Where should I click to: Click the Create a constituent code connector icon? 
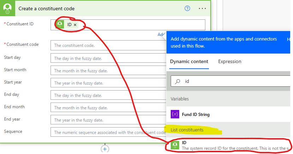pos(7,8)
